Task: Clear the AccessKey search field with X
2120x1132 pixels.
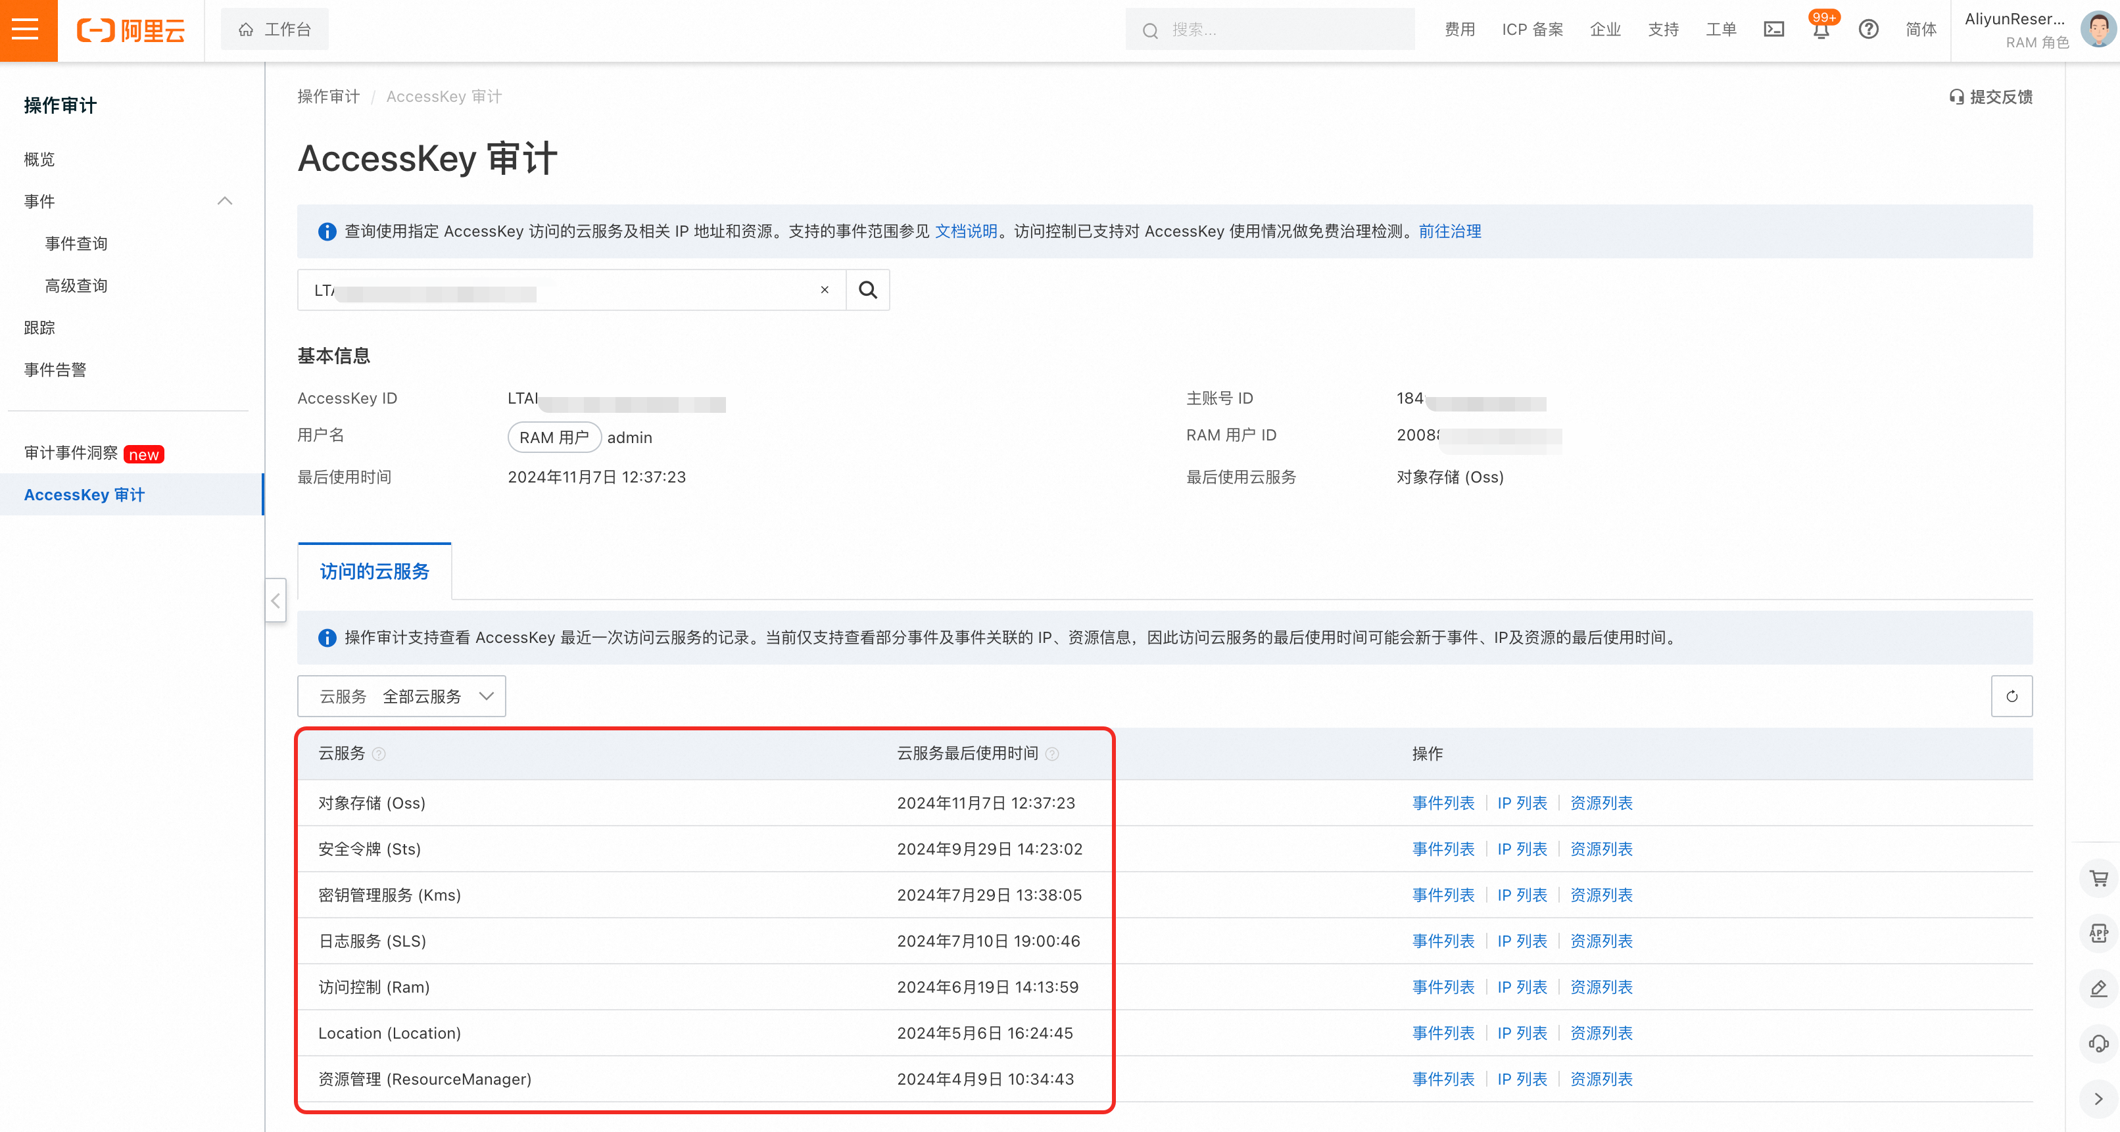Action: coord(825,290)
